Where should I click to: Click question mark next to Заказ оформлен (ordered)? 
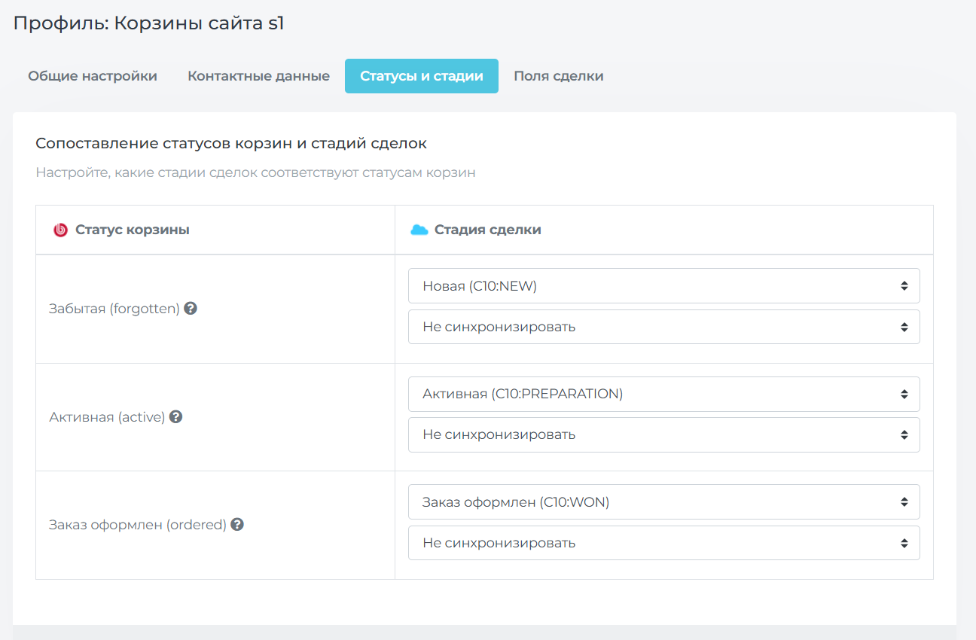(x=237, y=524)
